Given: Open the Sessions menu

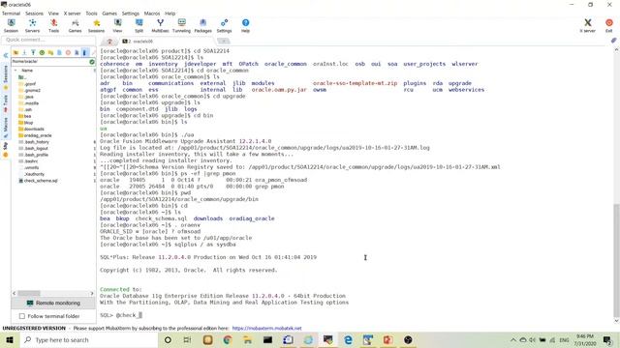Looking at the screenshot, I should pyautogui.click(x=34, y=14).
